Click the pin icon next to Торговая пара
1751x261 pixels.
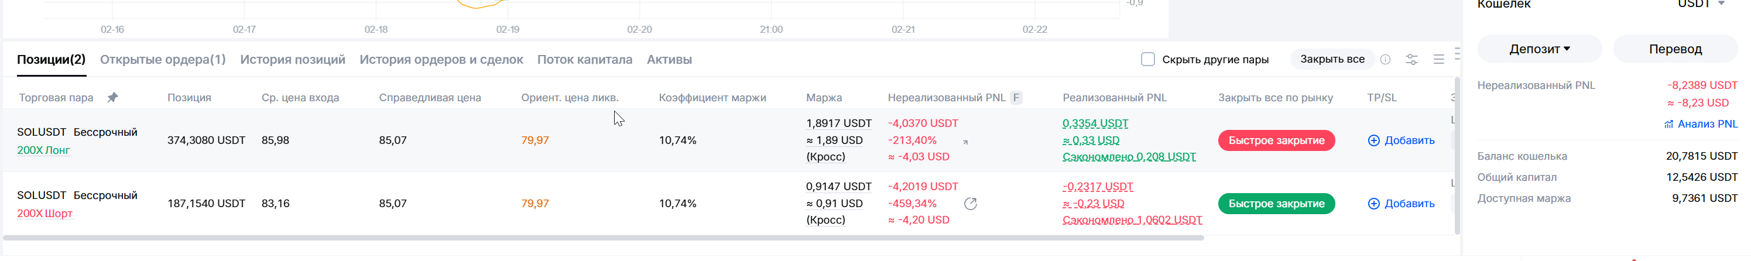coord(113,97)
